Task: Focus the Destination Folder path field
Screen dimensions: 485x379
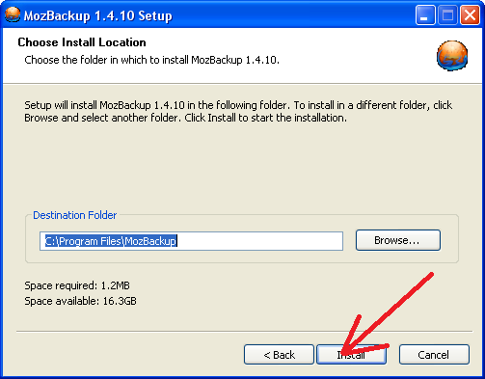Action: click(191, 241)
